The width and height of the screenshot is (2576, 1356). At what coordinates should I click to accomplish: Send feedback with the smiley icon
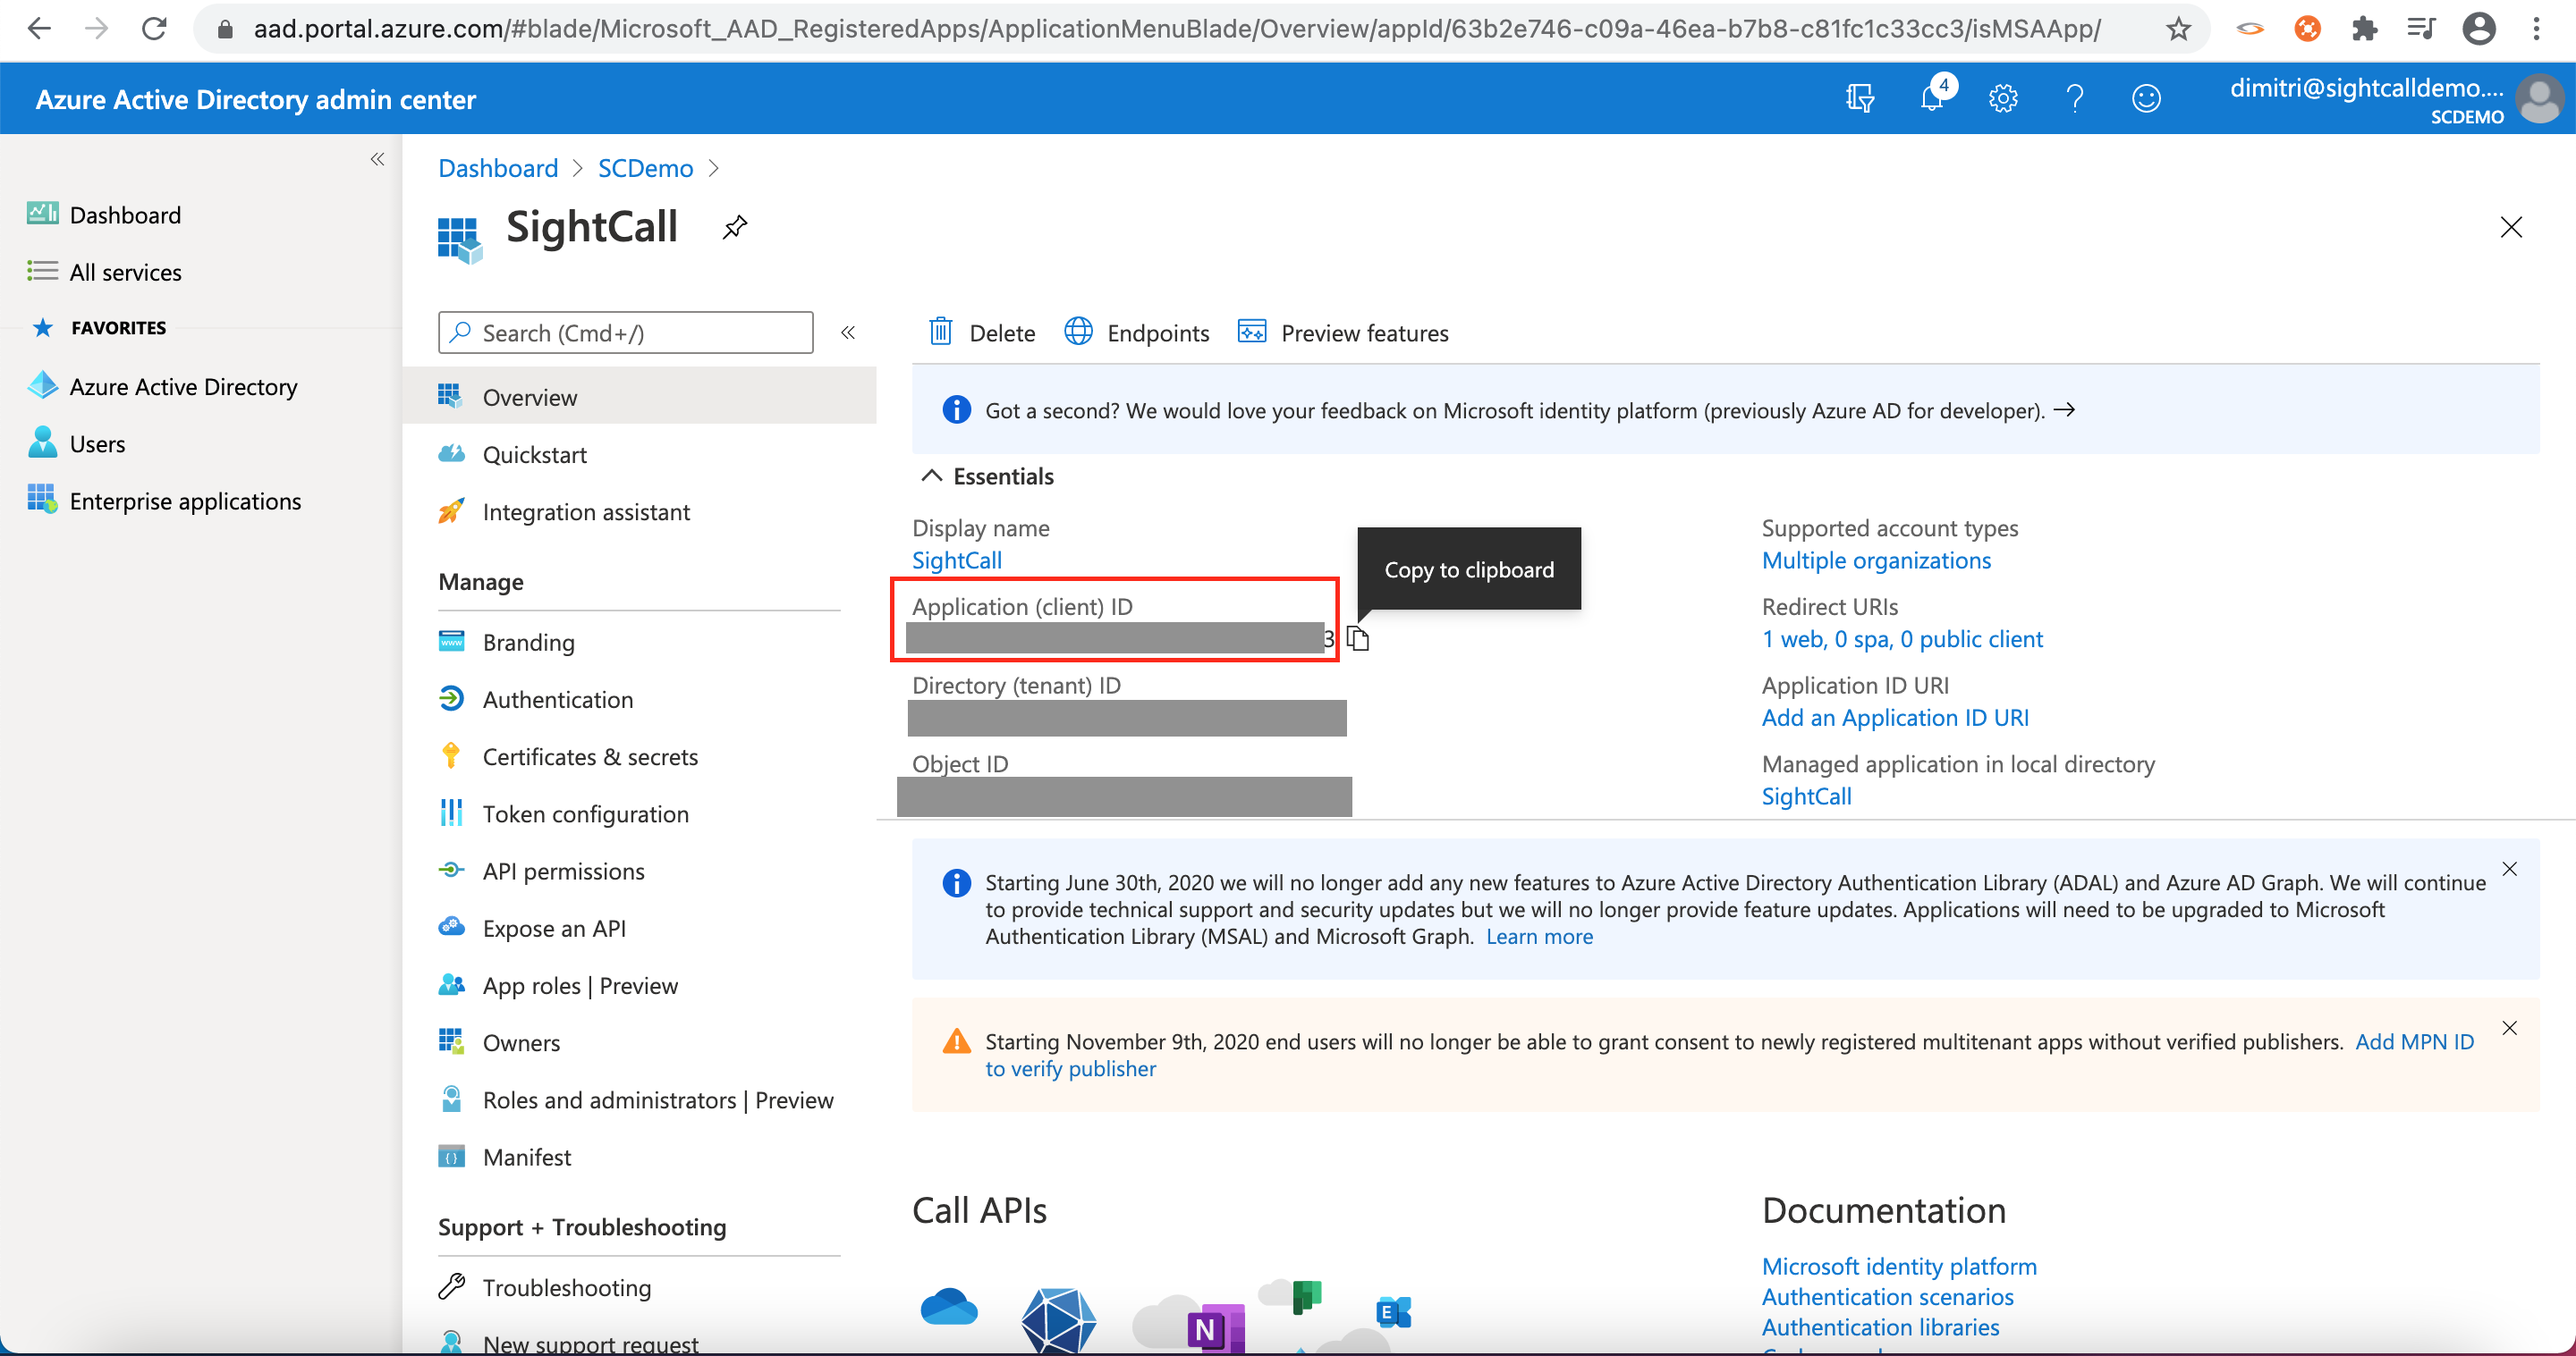pyautogui.click(x=2146, y=98)
